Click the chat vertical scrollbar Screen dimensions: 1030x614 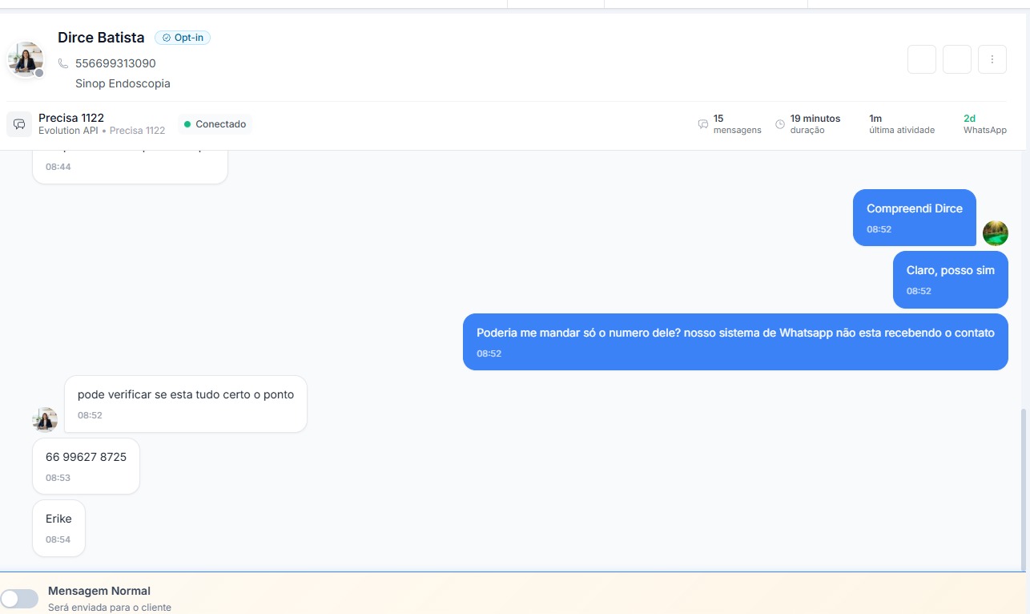[1025, 481]
